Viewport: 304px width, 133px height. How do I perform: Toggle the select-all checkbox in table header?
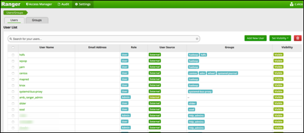pos(13,47)
